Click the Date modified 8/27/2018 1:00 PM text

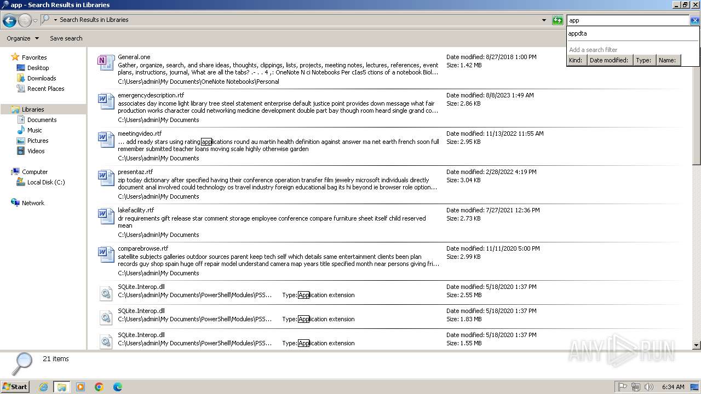[491, 57]
